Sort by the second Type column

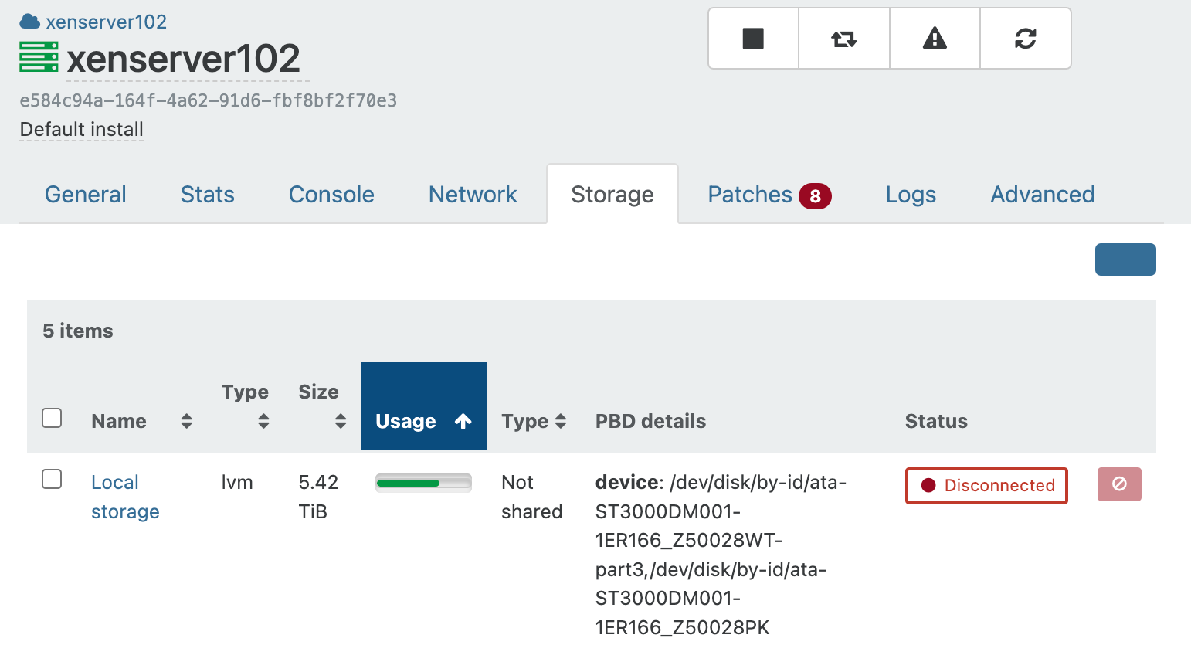point(561,421)
